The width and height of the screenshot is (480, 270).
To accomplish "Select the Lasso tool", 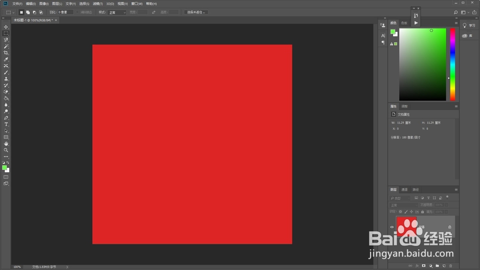I will click(x=6, y=40).
